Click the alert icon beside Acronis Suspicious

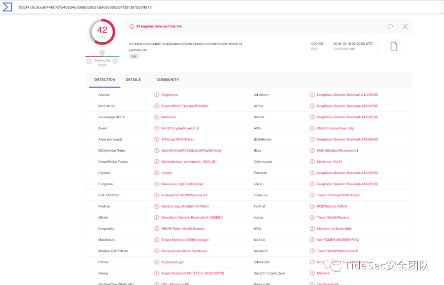point(157,95)
